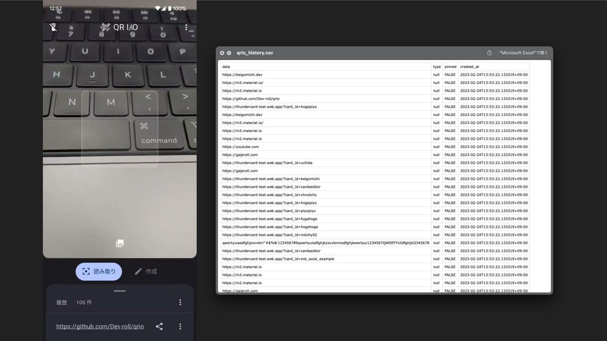Viewport: 607px width, 341px height.
Task: Open the QR I/O app overflow menu
Action: [x=186, y=27]
